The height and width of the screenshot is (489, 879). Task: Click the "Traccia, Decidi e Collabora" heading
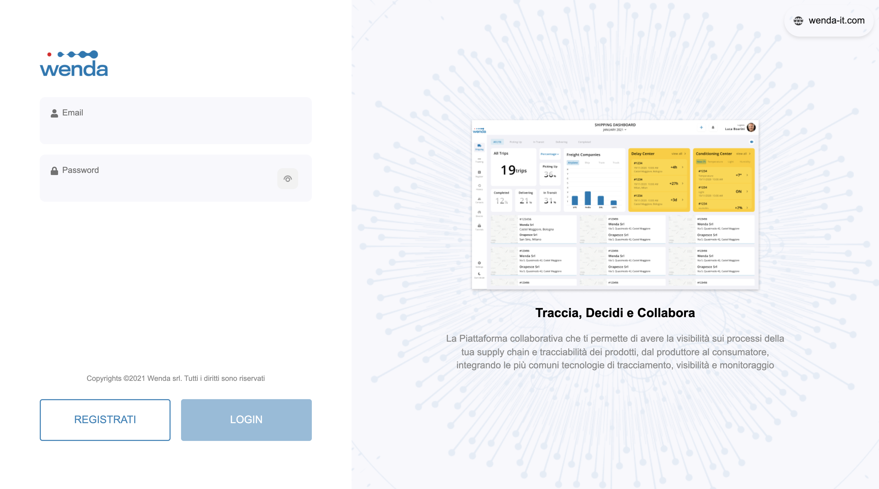coord(615,312)
